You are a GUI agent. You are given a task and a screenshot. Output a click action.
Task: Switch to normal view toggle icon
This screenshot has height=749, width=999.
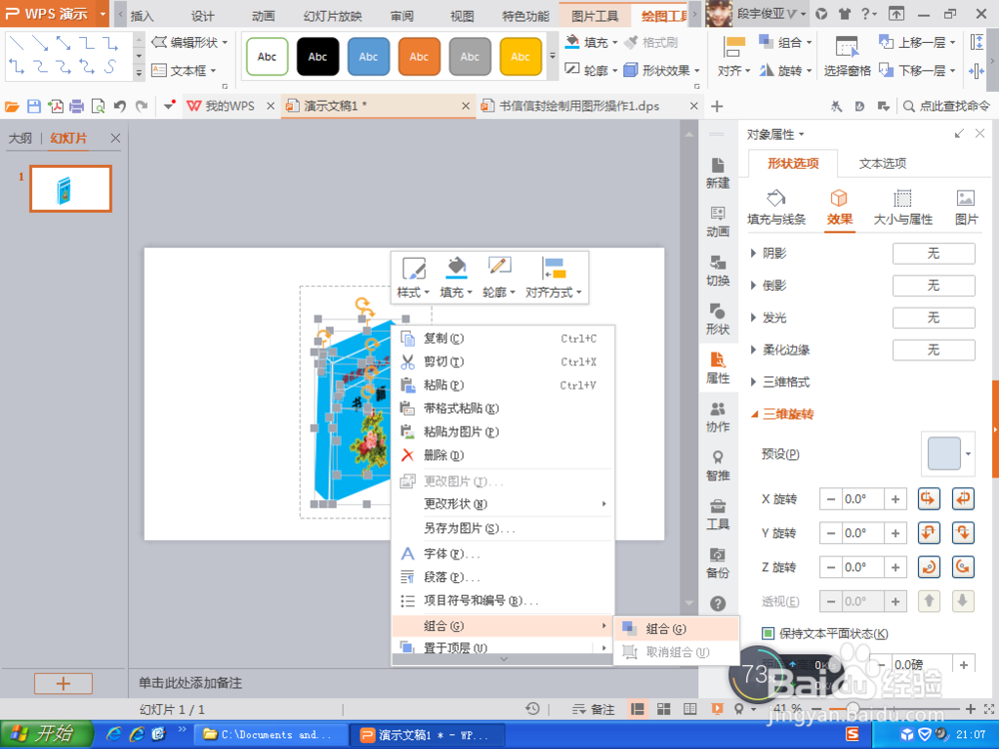coord(637,709)
